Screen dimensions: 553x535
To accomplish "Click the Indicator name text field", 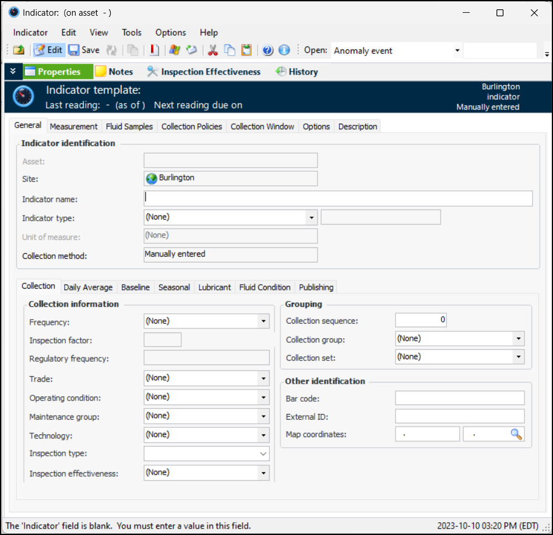I will (338, 199).
